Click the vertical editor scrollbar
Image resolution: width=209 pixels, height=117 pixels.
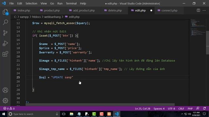[x=208, y=43]
